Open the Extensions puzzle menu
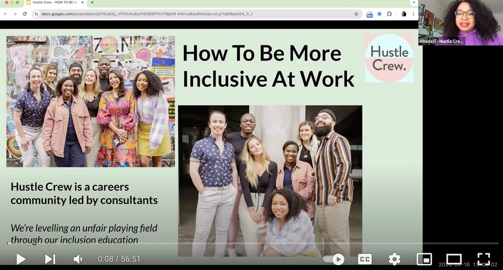The image size is (503, 270). (389, 14)
